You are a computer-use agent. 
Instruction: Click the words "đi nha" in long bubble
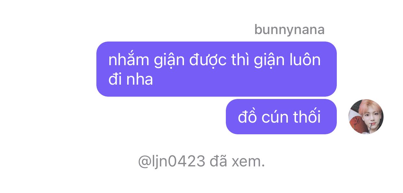(130, 79)
